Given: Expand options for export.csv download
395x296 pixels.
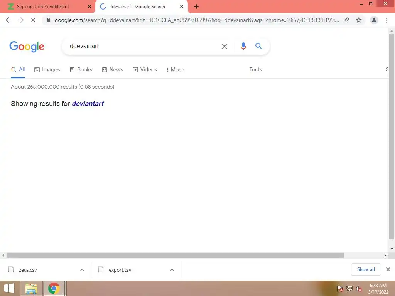Looking at the screenshot, I should pos(172,270).
